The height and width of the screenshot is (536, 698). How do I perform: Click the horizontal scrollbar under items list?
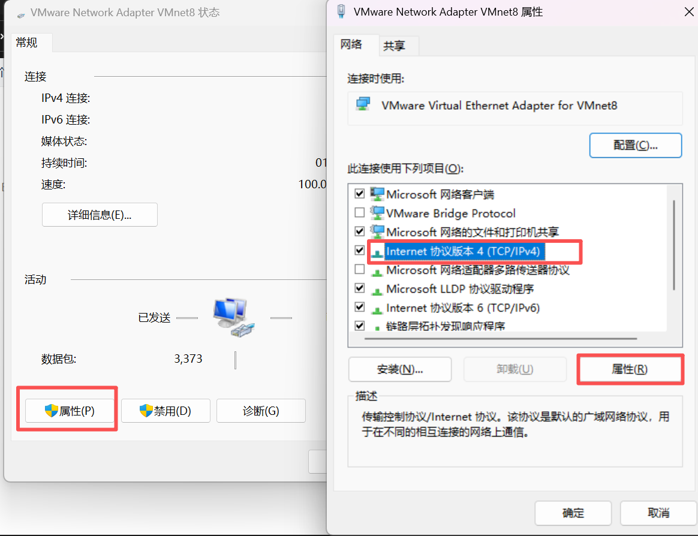501,339
